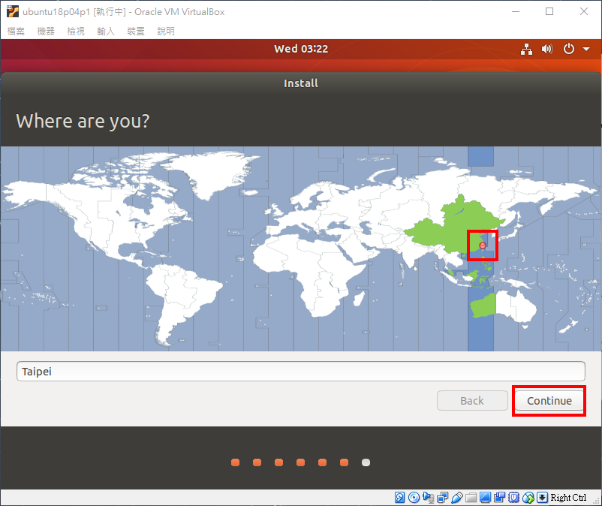The height and width of the screenshot is (506, 602).
Task: Expand the system menu dropdown arrow
Action: pyautogui.click(x=586, y=49)
